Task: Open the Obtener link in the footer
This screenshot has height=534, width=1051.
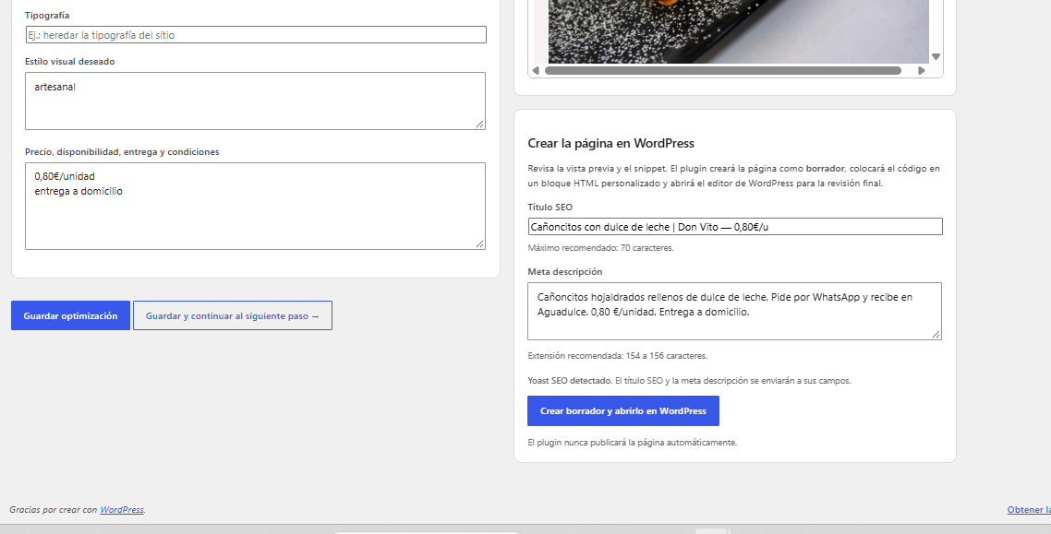Action: (x=1029, y=510)
